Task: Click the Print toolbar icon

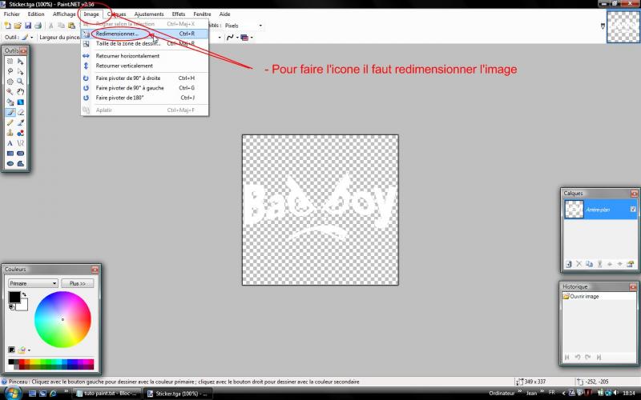Action: (x=38, y=26)
